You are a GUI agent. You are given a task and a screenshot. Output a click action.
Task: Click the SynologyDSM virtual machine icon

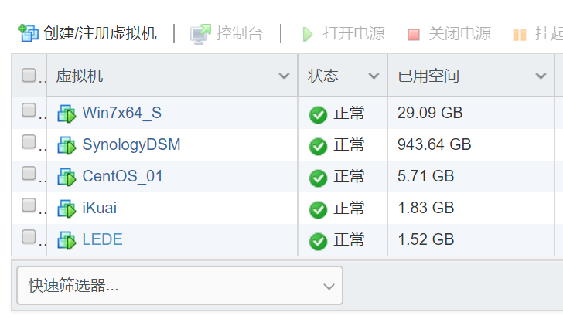[67, 145]
